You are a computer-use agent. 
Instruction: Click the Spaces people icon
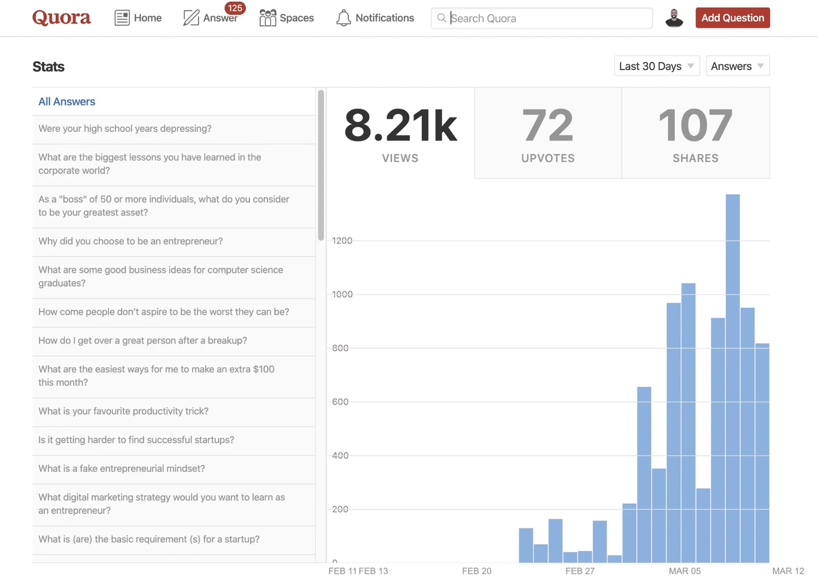pyautogui.click(x=267, y=18)
